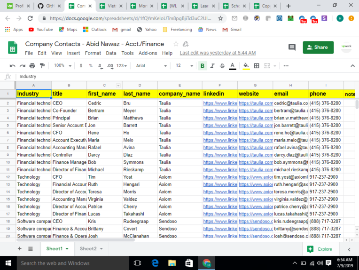Decrease decimal places button

(100, 66)
